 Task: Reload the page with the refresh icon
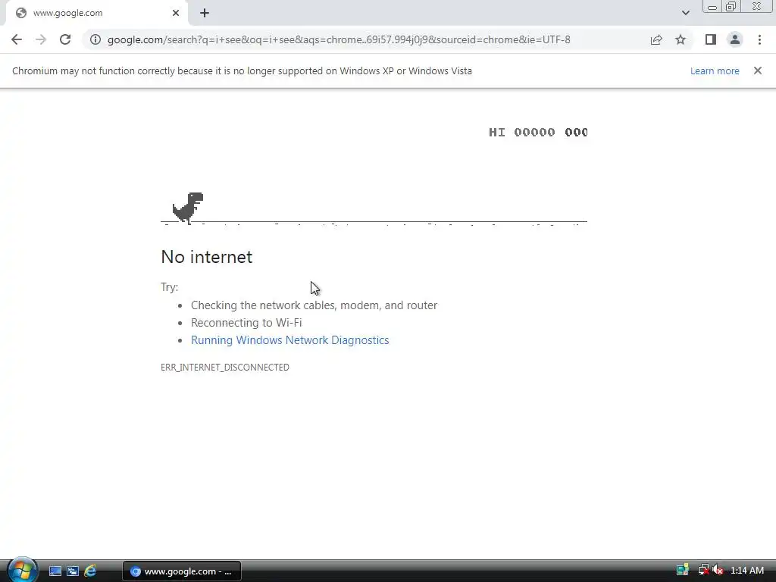pyautogui.click(x=65, y=39)
